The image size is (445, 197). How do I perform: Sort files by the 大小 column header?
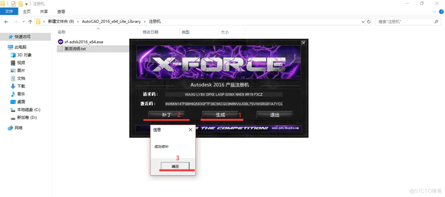(224, 32)
